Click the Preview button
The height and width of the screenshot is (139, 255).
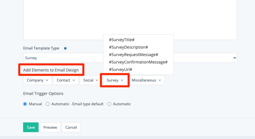[50, 128]
